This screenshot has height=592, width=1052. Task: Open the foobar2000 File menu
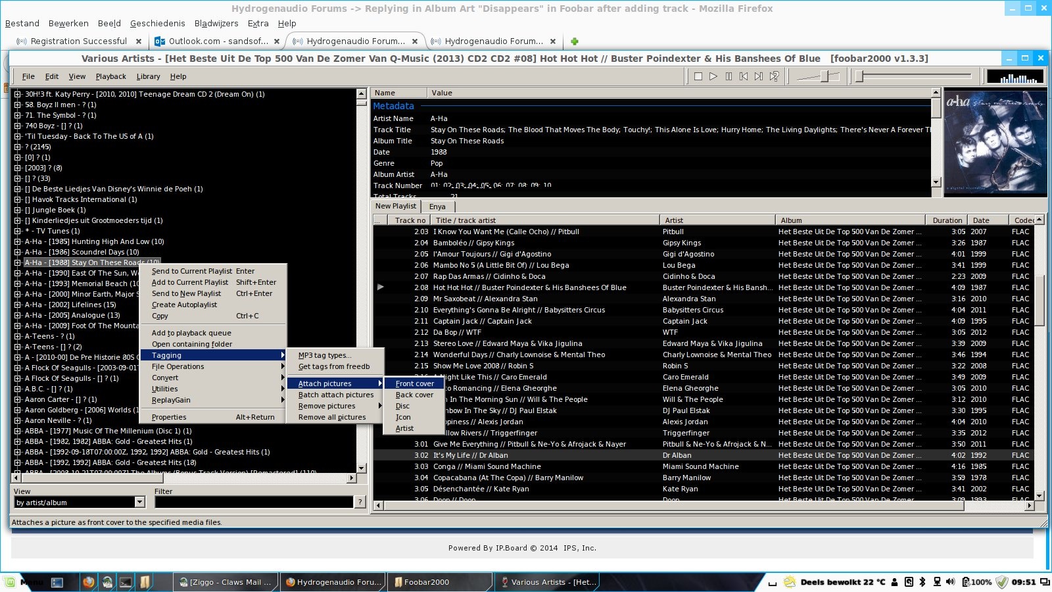click(28, 76)
